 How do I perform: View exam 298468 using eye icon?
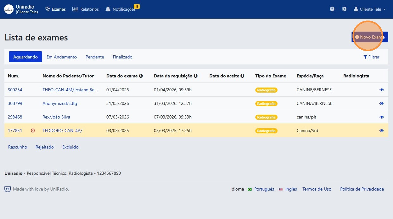381,117
